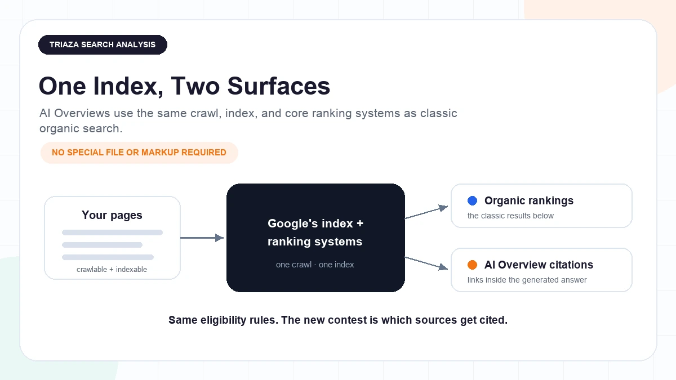
Task: Click the middle gray placeholder line in Your pages
Action: coord(103,245)
